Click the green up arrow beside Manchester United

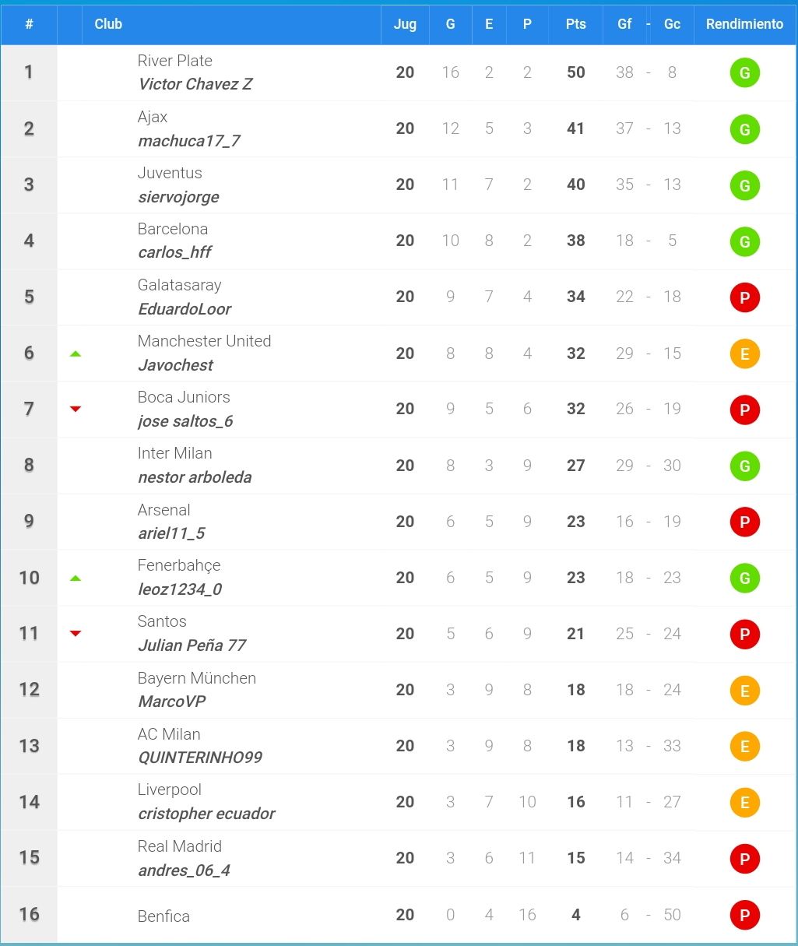76,353
